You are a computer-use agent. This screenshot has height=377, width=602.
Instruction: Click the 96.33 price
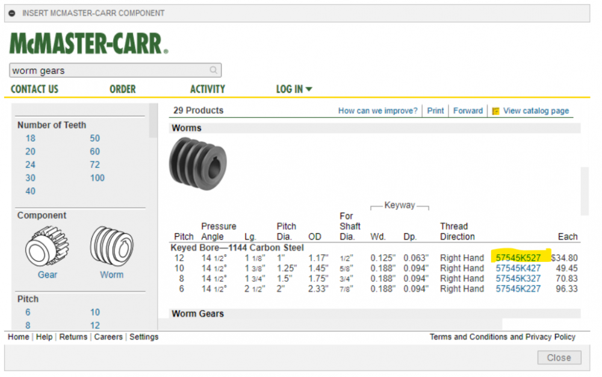click(x=566, y=288)
